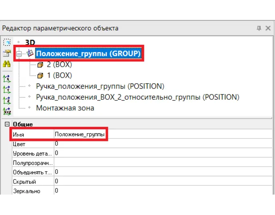Select the XYZ axes move tool
Screen dimensions: 275x215
(7, 111)
